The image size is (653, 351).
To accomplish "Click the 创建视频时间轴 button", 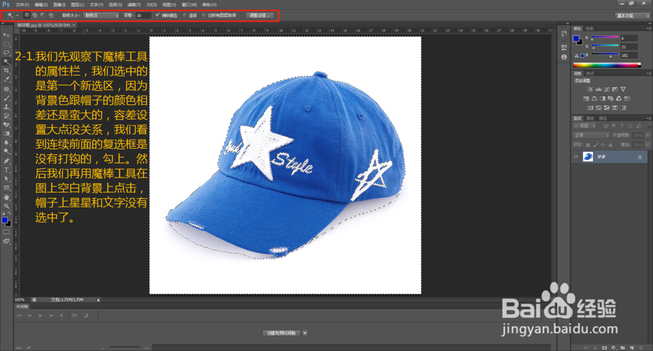I will [281, 333].
